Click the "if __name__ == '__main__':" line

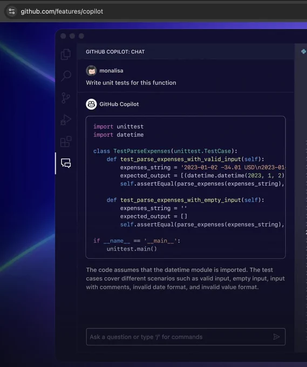coord(137,241)
